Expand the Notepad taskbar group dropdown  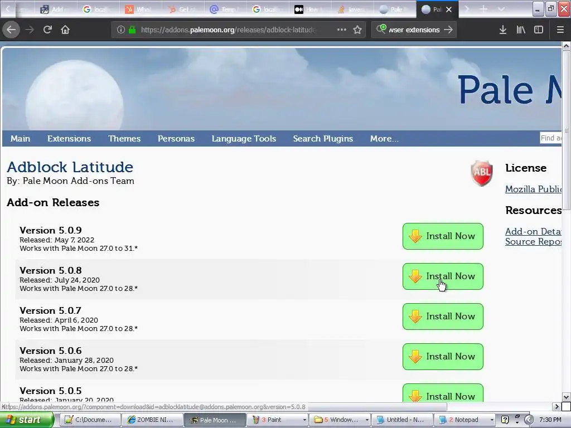[492, 420]
